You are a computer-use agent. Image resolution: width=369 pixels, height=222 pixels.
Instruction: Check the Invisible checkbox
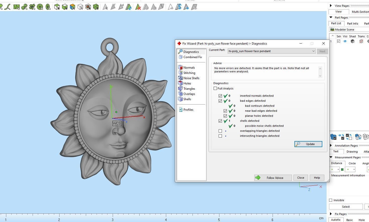pyautogui.click(x=331, y=200)
